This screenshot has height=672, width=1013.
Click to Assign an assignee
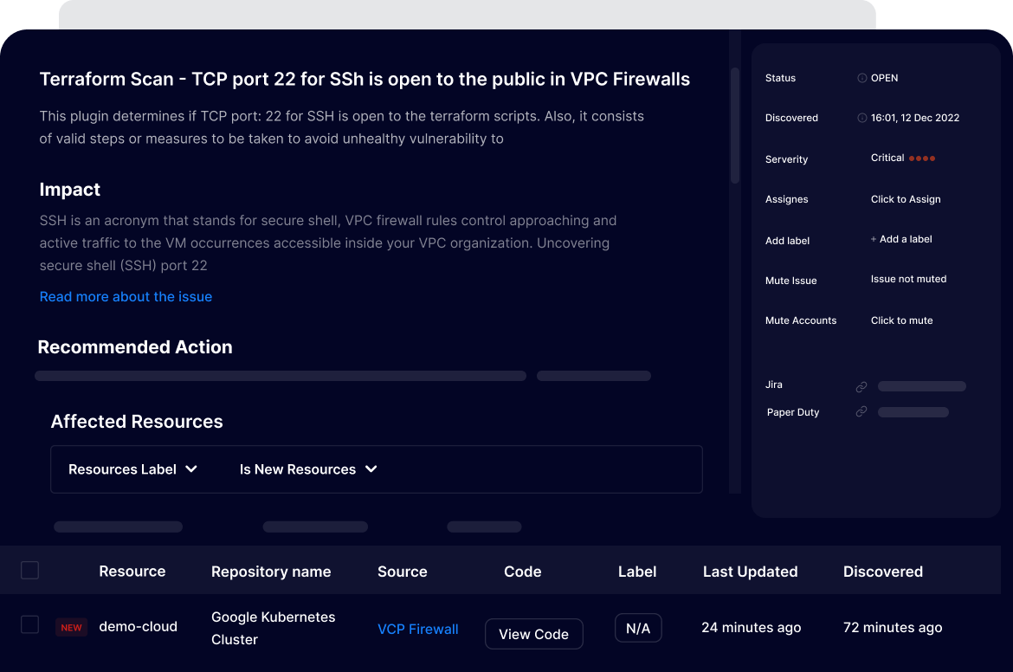[x=906, y=199]
